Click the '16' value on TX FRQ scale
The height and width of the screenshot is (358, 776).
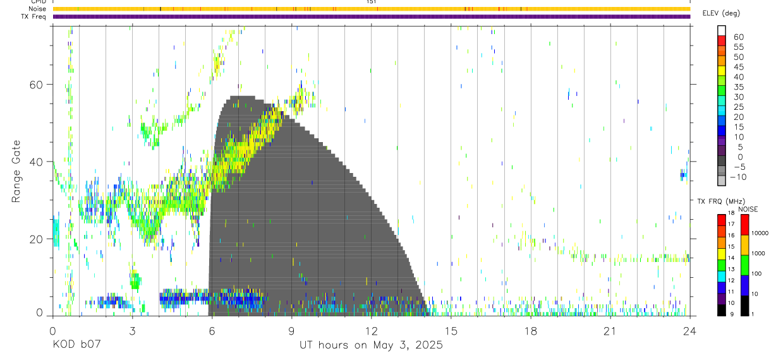(x=731, y=235)
